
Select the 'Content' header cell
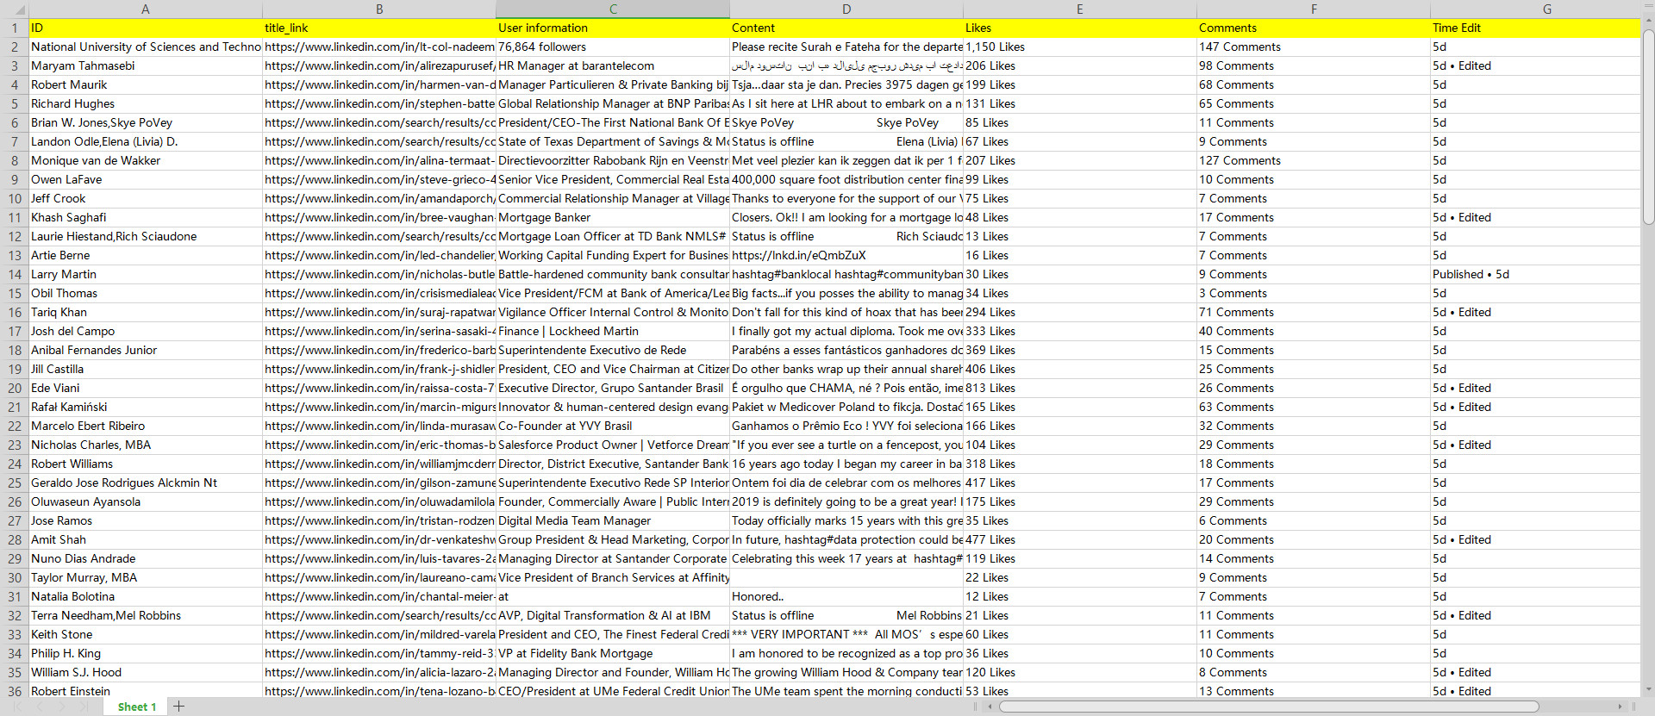click(846, 28)
